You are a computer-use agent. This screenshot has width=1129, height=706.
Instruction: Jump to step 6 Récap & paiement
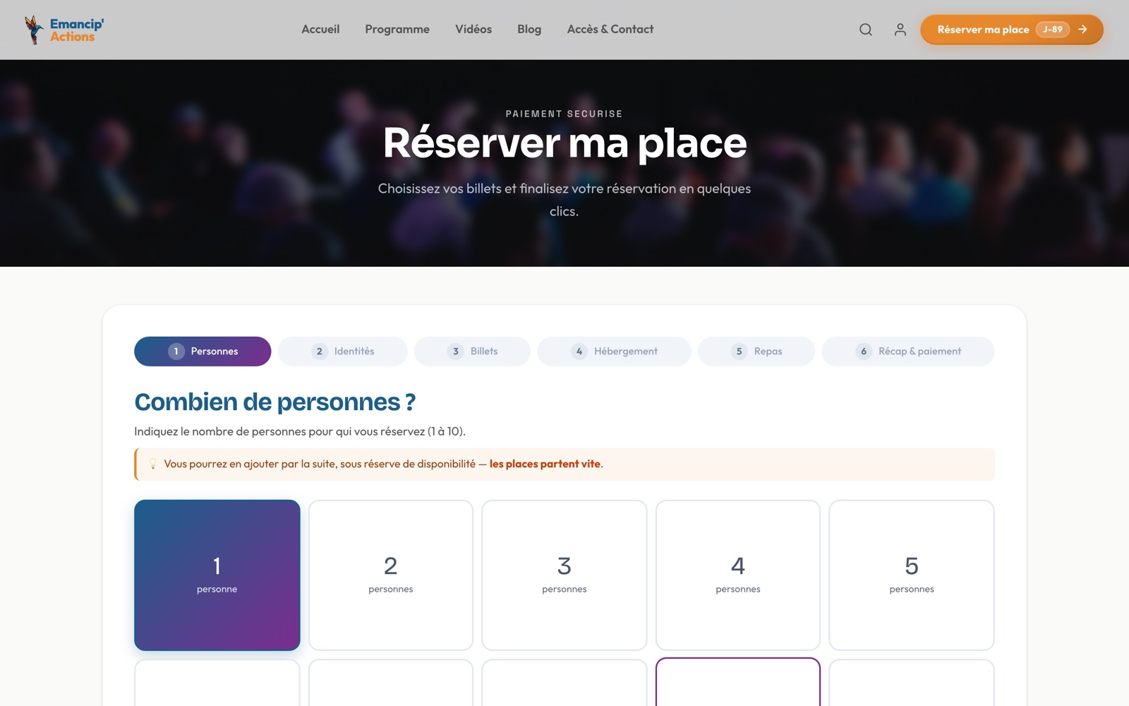coord(908,352)
